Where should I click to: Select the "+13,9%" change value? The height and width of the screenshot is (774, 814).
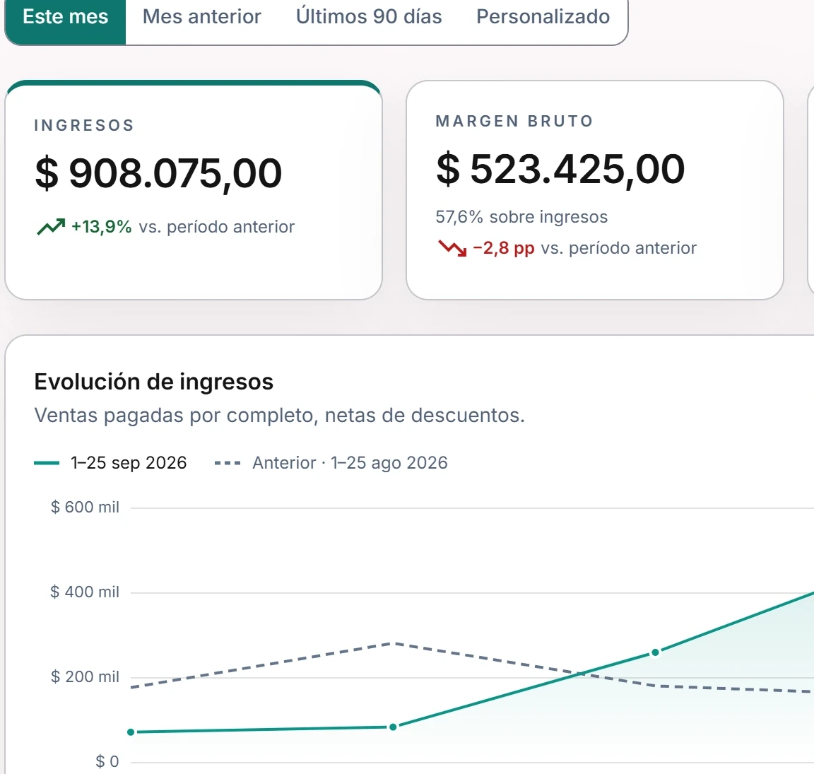tap(101, 227)
